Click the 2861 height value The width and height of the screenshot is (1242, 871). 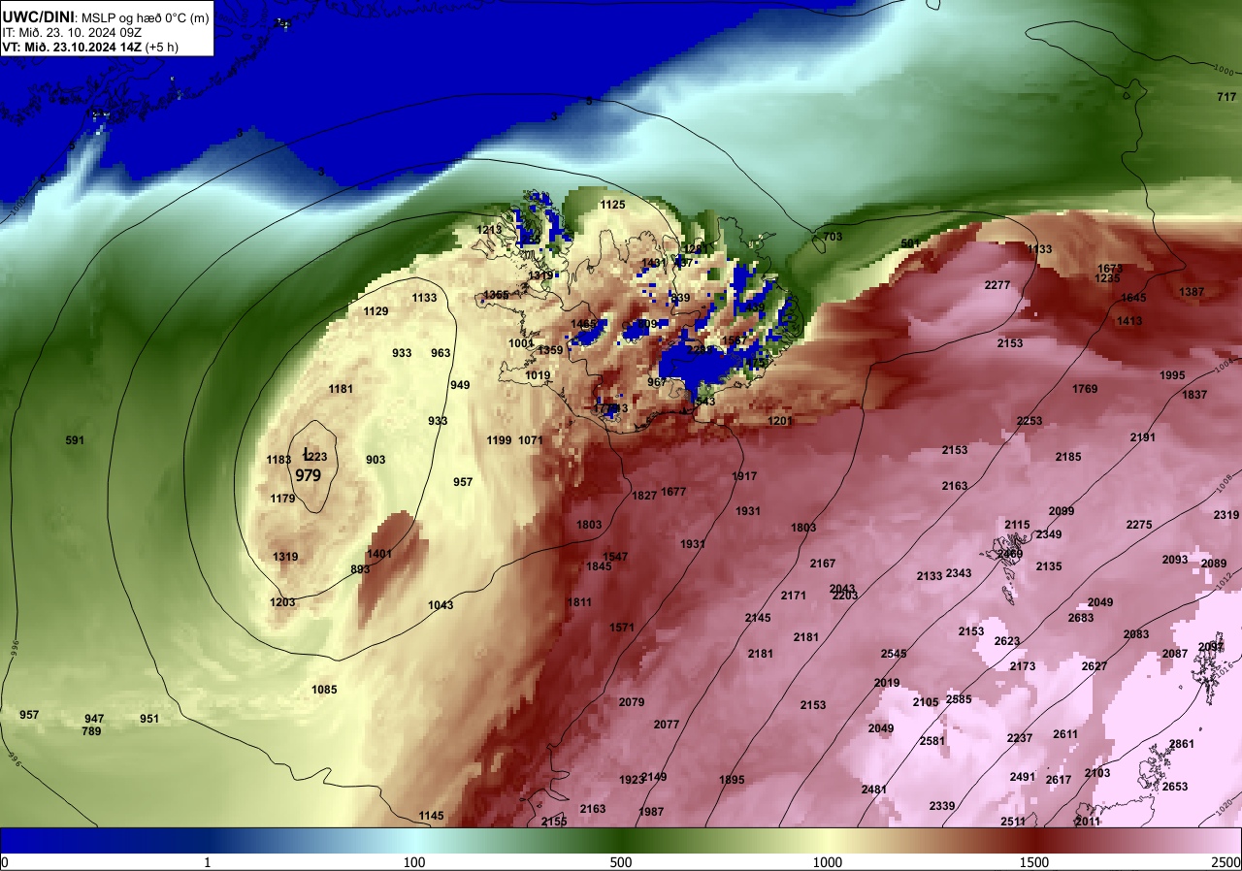1182,744
